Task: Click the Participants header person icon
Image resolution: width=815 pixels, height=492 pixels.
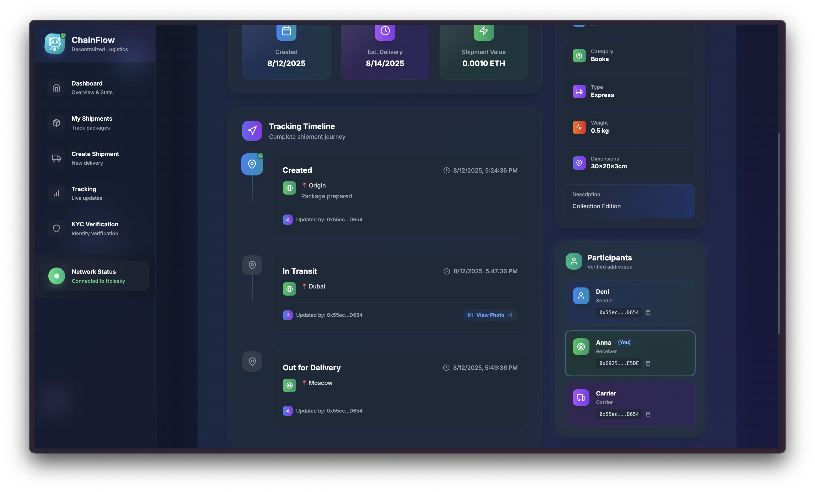Action: (574, 261)
